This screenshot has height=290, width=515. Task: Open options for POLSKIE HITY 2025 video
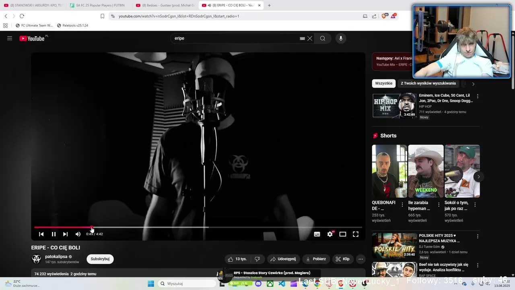point(478,236)
